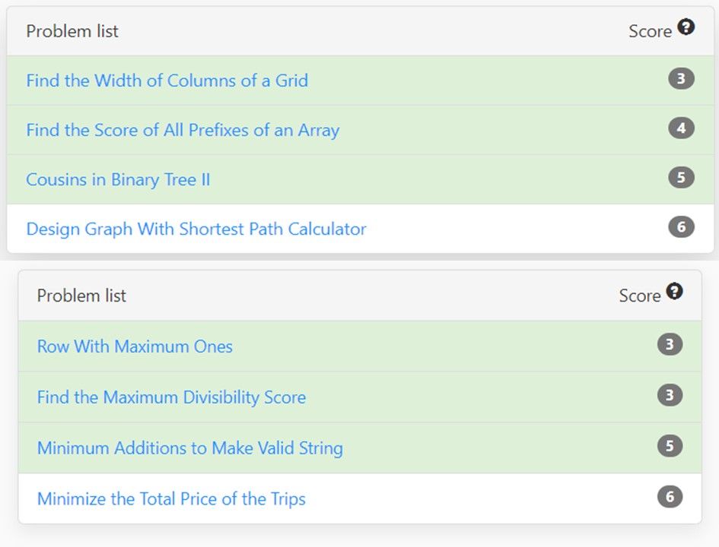The width and height of the screenshot is (719, 547).
Task: Open Find the Score of All Prefixes of an Array
Action: point(183,130)
